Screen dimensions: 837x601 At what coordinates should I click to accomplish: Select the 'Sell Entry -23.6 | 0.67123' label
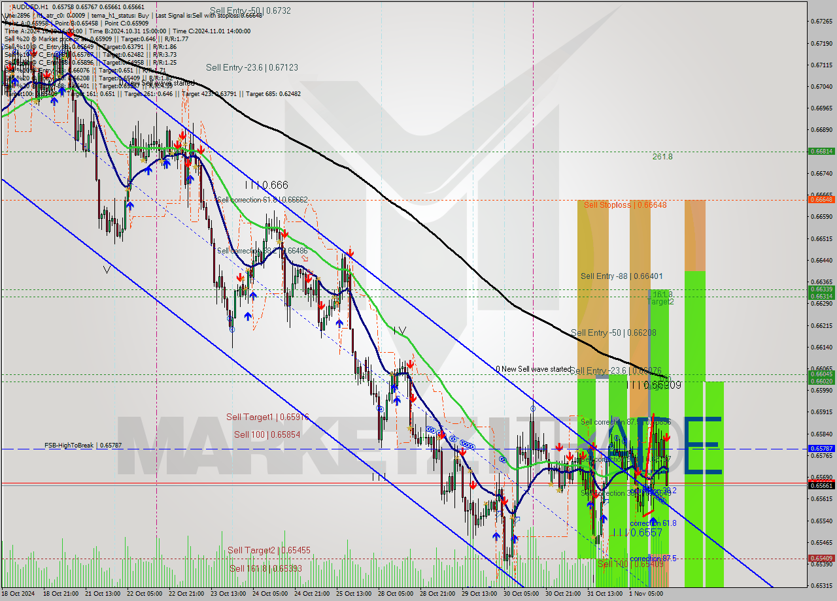pos(252,67)
